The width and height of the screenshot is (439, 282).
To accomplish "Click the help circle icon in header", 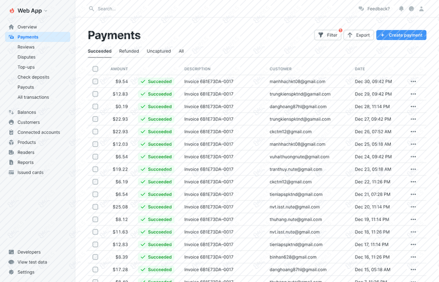I will pos(411,9).
